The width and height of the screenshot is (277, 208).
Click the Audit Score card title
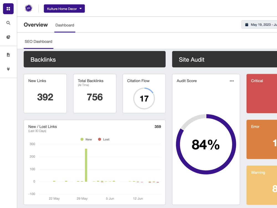click(x=186, y=81)
